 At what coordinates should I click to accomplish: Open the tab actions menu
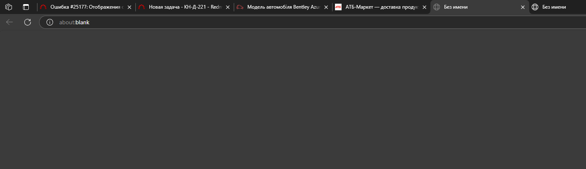(26, 7)
